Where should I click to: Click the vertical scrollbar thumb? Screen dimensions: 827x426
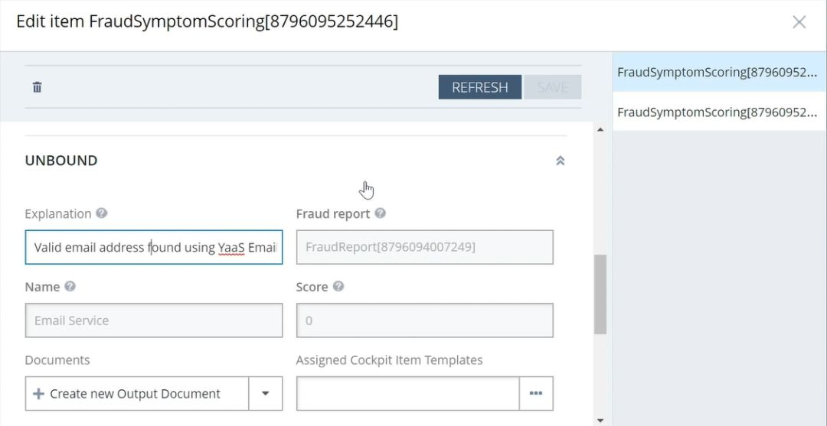[600, 294]
